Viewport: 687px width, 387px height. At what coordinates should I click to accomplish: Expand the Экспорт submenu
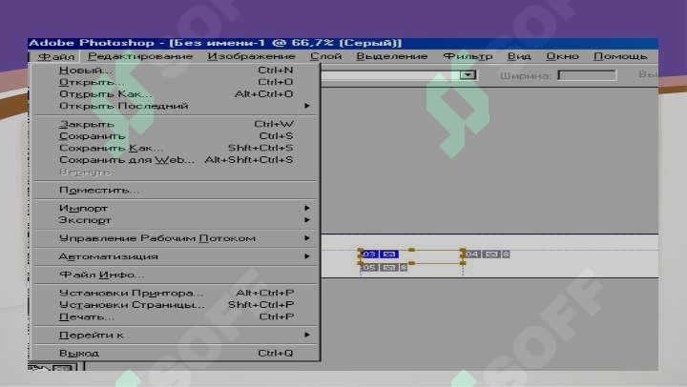[176, 220]
